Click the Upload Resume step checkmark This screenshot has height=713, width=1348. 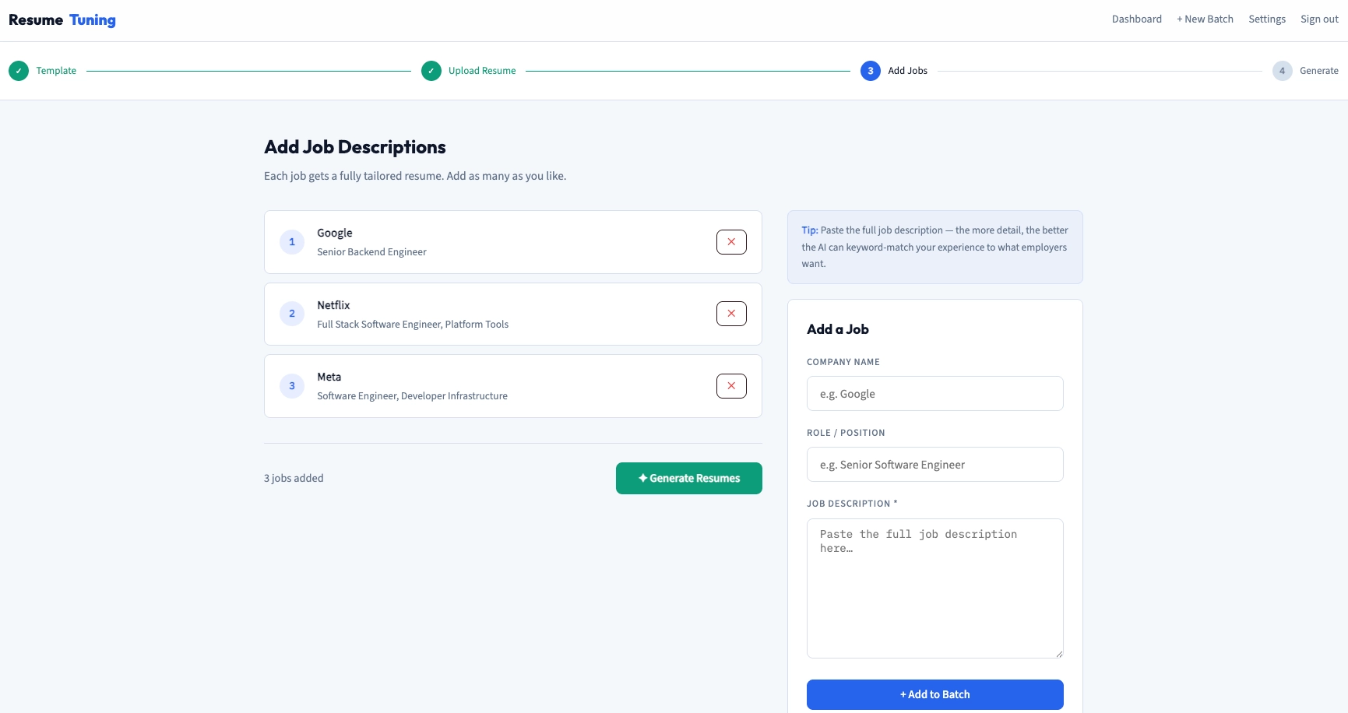[x=431, y=71]
